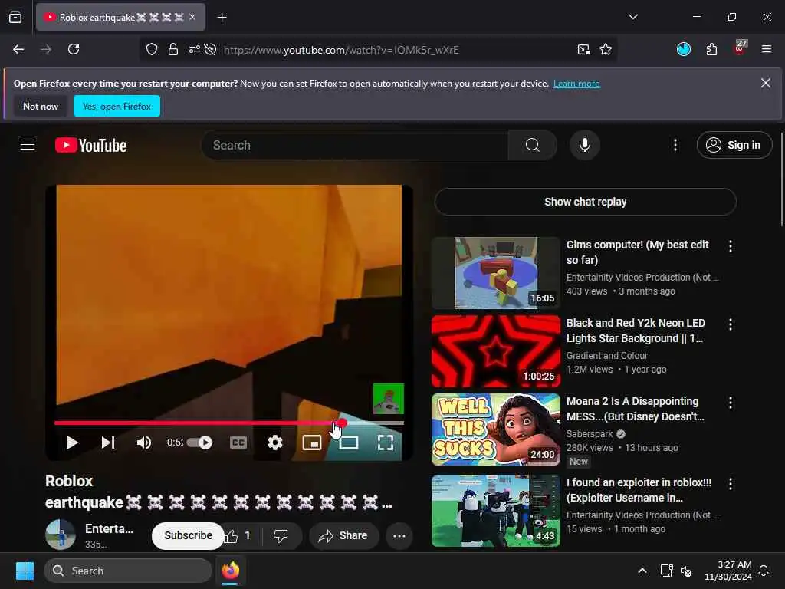Screen dimensions: 785x589
Task: Open tracking protection shield panel
Action: (x=152, y=49)
